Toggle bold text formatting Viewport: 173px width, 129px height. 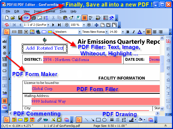click(x=128, y=32)
